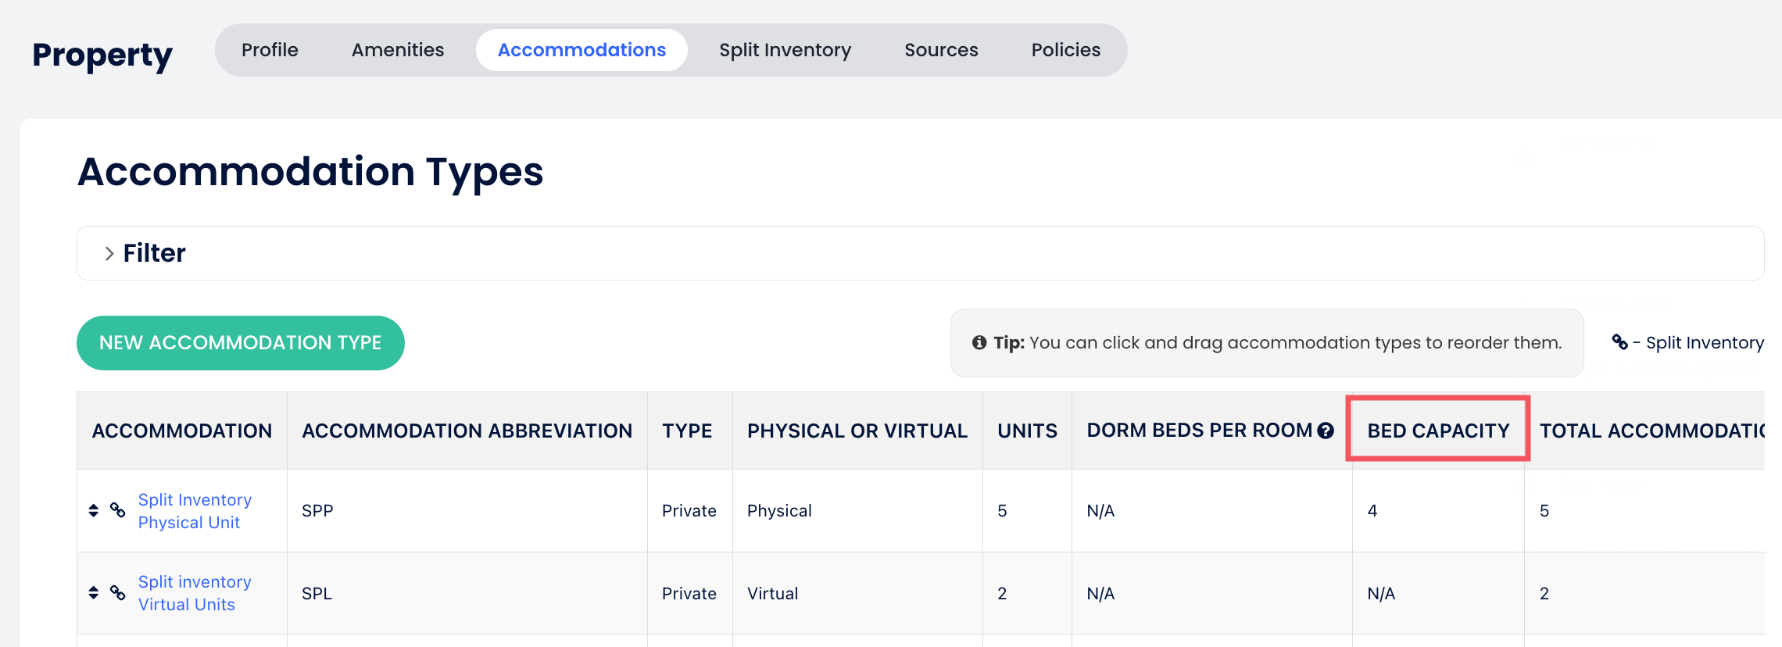Select the Accommodations tab

581,50
